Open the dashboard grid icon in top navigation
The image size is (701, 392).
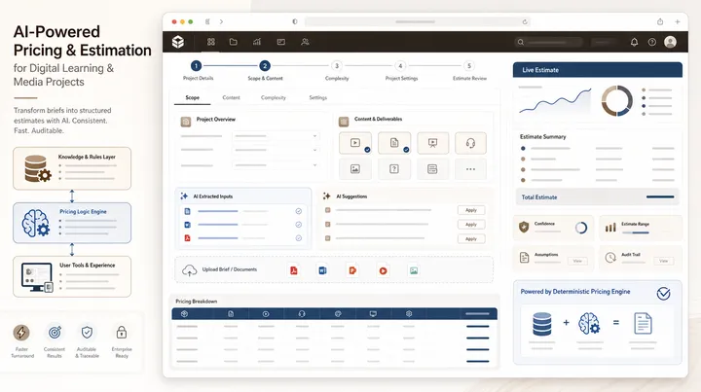pos(211,42)
